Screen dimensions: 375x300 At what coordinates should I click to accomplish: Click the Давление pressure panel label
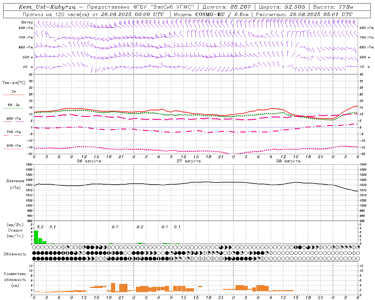pos(15,181)
